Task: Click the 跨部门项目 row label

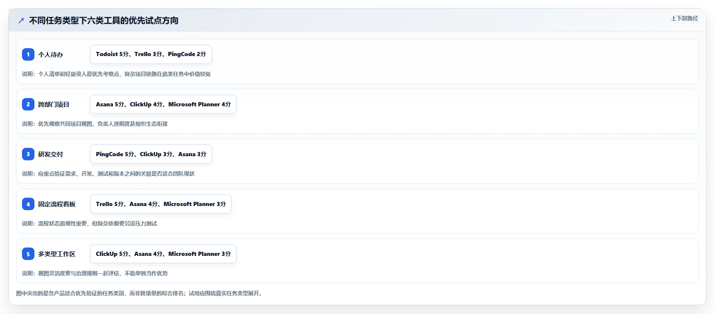Action: pos(54,104)
